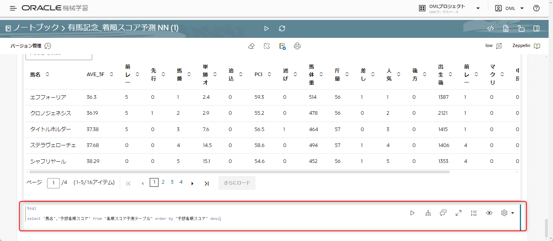Screen dimensions: 553x241
Task: Open the Zeppelin book icon
Action: 537,46
